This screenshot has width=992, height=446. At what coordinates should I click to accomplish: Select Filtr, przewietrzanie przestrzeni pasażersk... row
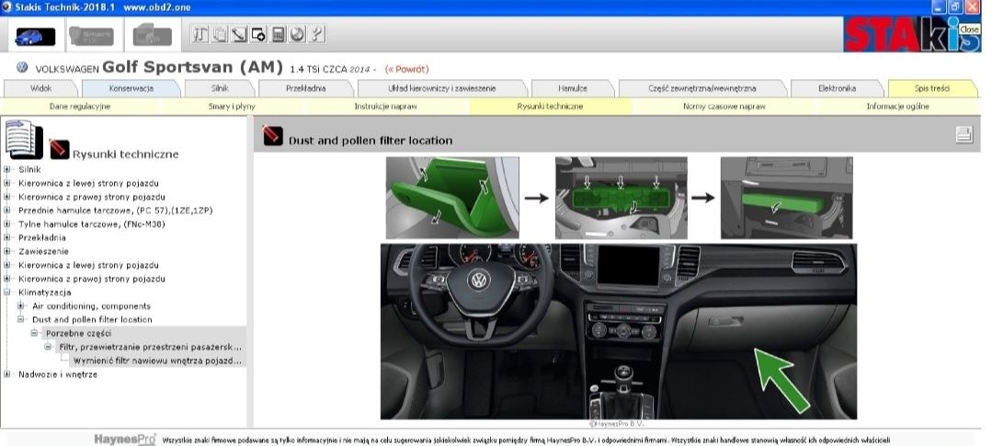[x=151, y=347]
